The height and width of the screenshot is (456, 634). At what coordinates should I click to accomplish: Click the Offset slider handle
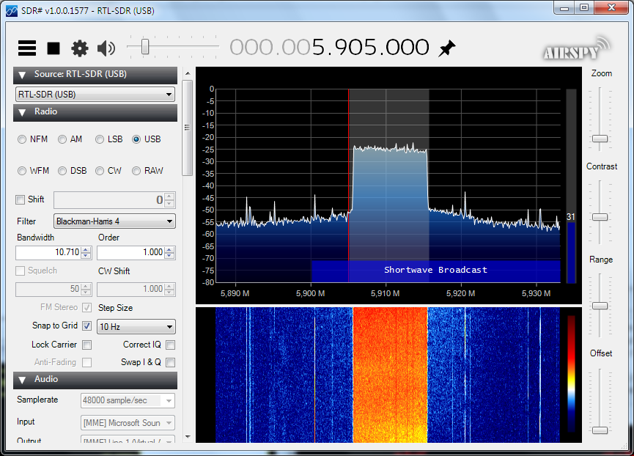pyautogui.click(x=600, y=430)
